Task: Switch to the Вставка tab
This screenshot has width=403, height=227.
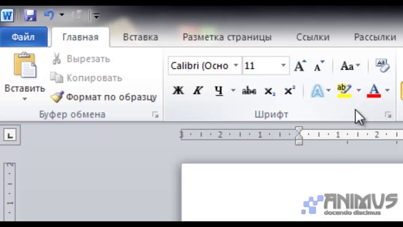Action: [140, 37]
